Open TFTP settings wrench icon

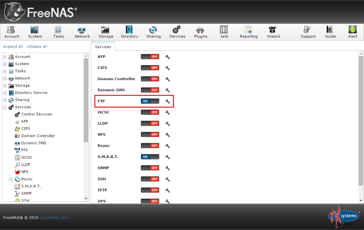click(x=168, y=190)
